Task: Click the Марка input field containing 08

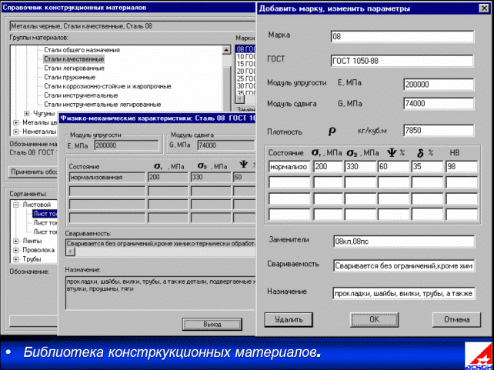Action: (x=402, y=36)
